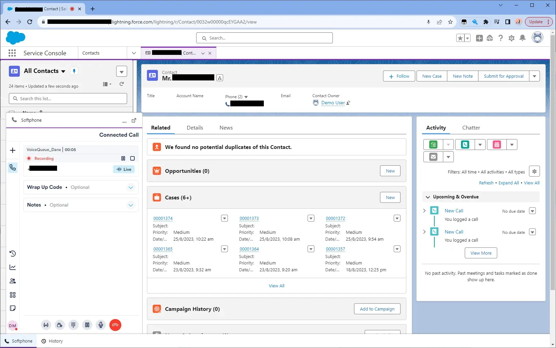Open the activity timeline settings gear
Viewport: 556px width, 348px height.
[x=534, y=171]
